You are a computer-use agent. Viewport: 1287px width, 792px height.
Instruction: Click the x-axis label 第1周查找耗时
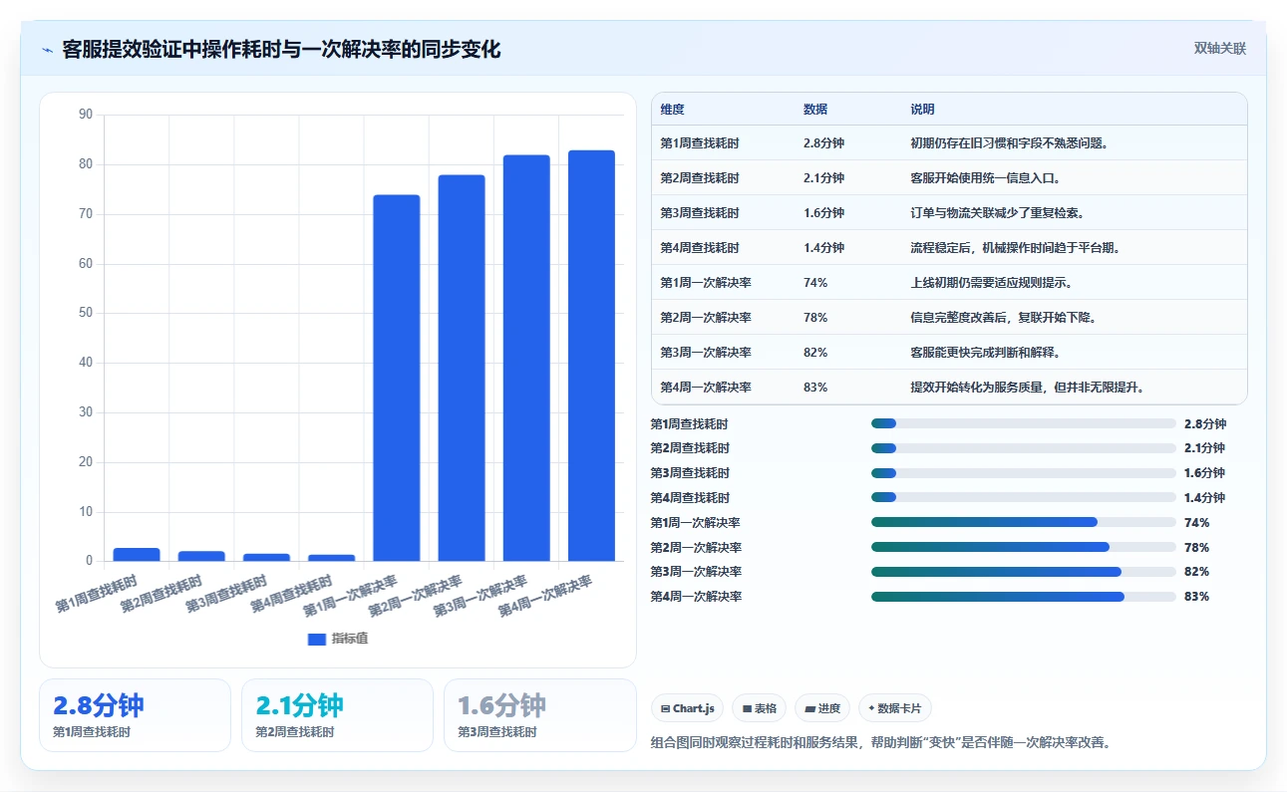click(97, 592)
